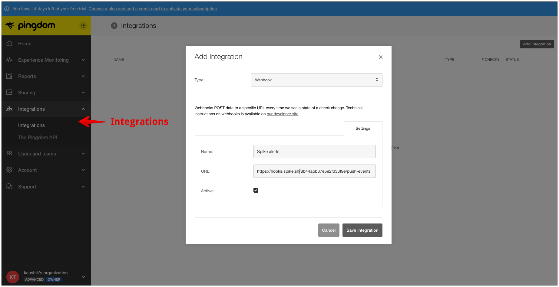Click Save integration button
Screen dimensions: 559x287
pyautogui.click(x=362, y=230)
